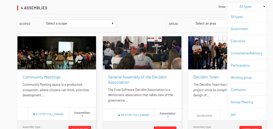This screenshot has height=129, width=273.
Task: Collapse the All types show dropdown
Action: coord(247,7)
